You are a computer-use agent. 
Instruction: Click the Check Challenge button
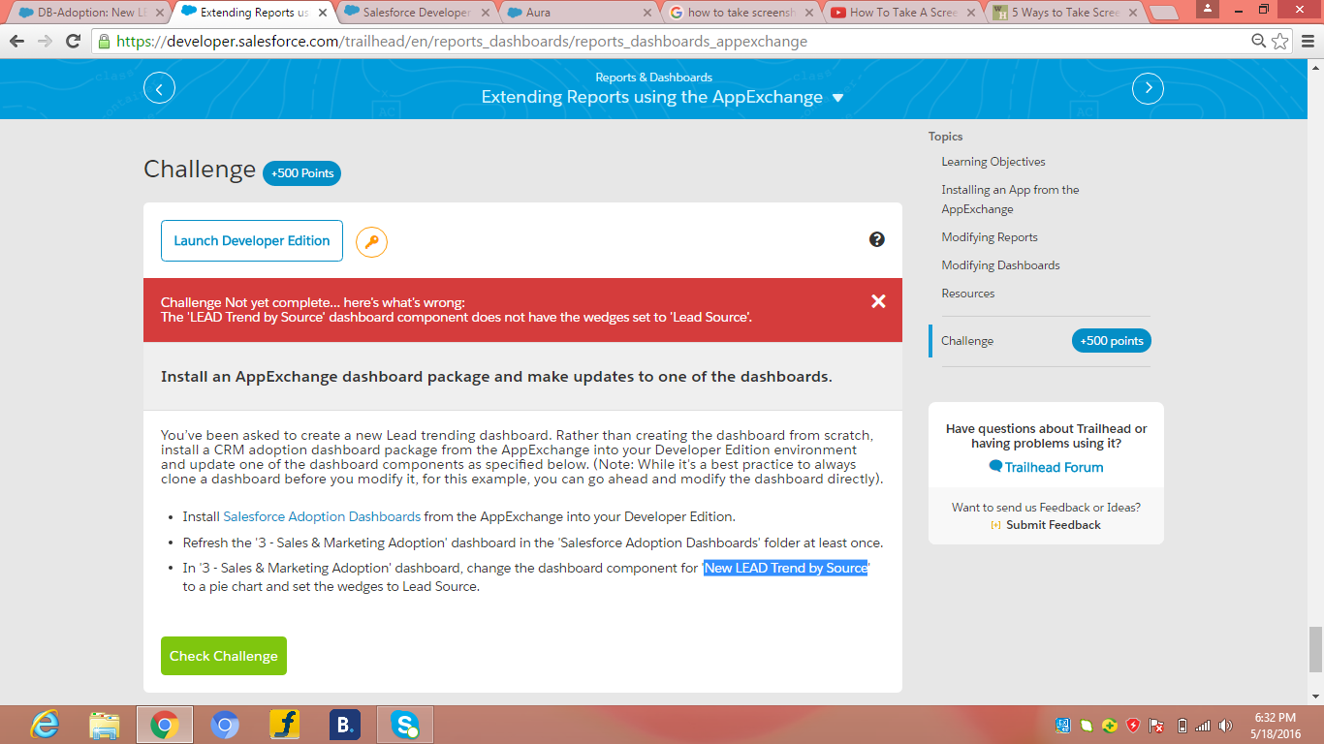coord(224,656)
